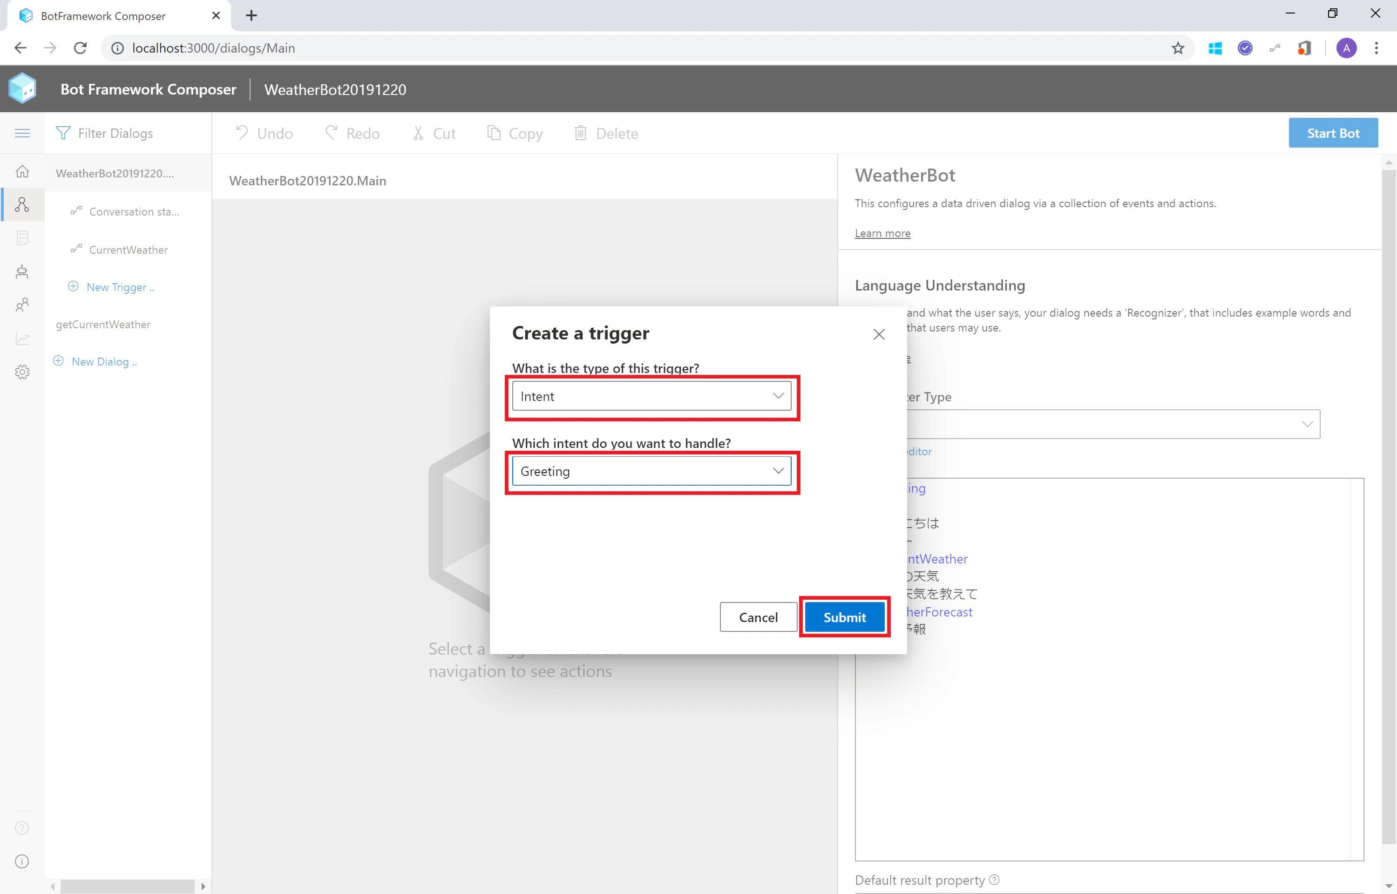This screenshot has width=1397, height=894.
Task: Open the Bot Framework Composer logo
Action: tap(23, 89)
